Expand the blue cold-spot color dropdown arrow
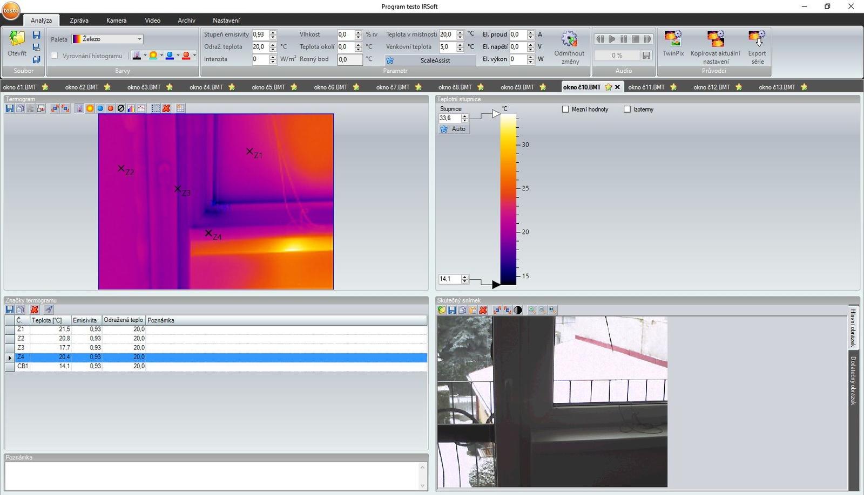Viewport: 864px width, 495px height. (x=178, y=56)
